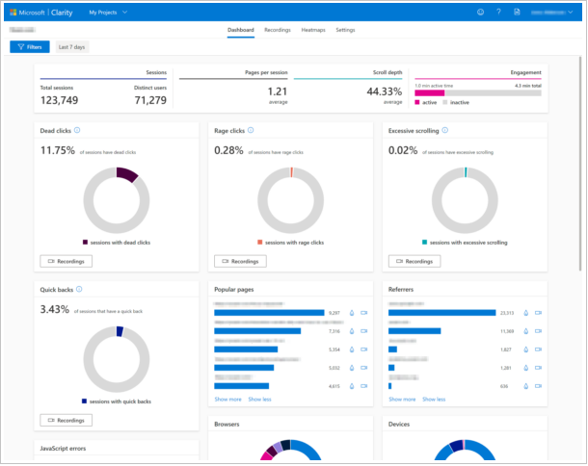Open recordings icon for 9,297 popular page

[363, 312]
